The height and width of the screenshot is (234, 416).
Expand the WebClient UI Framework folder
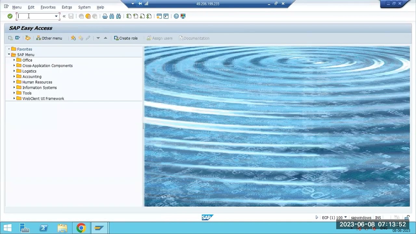pyautogui.click(x=14, y=98)
